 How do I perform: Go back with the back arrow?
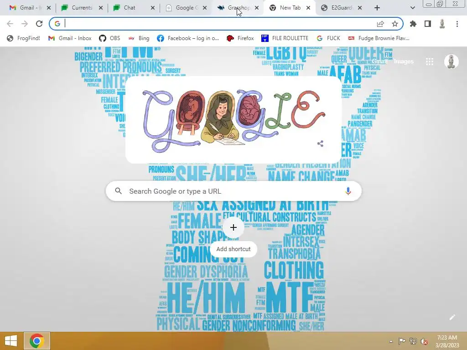pos(10,24)
